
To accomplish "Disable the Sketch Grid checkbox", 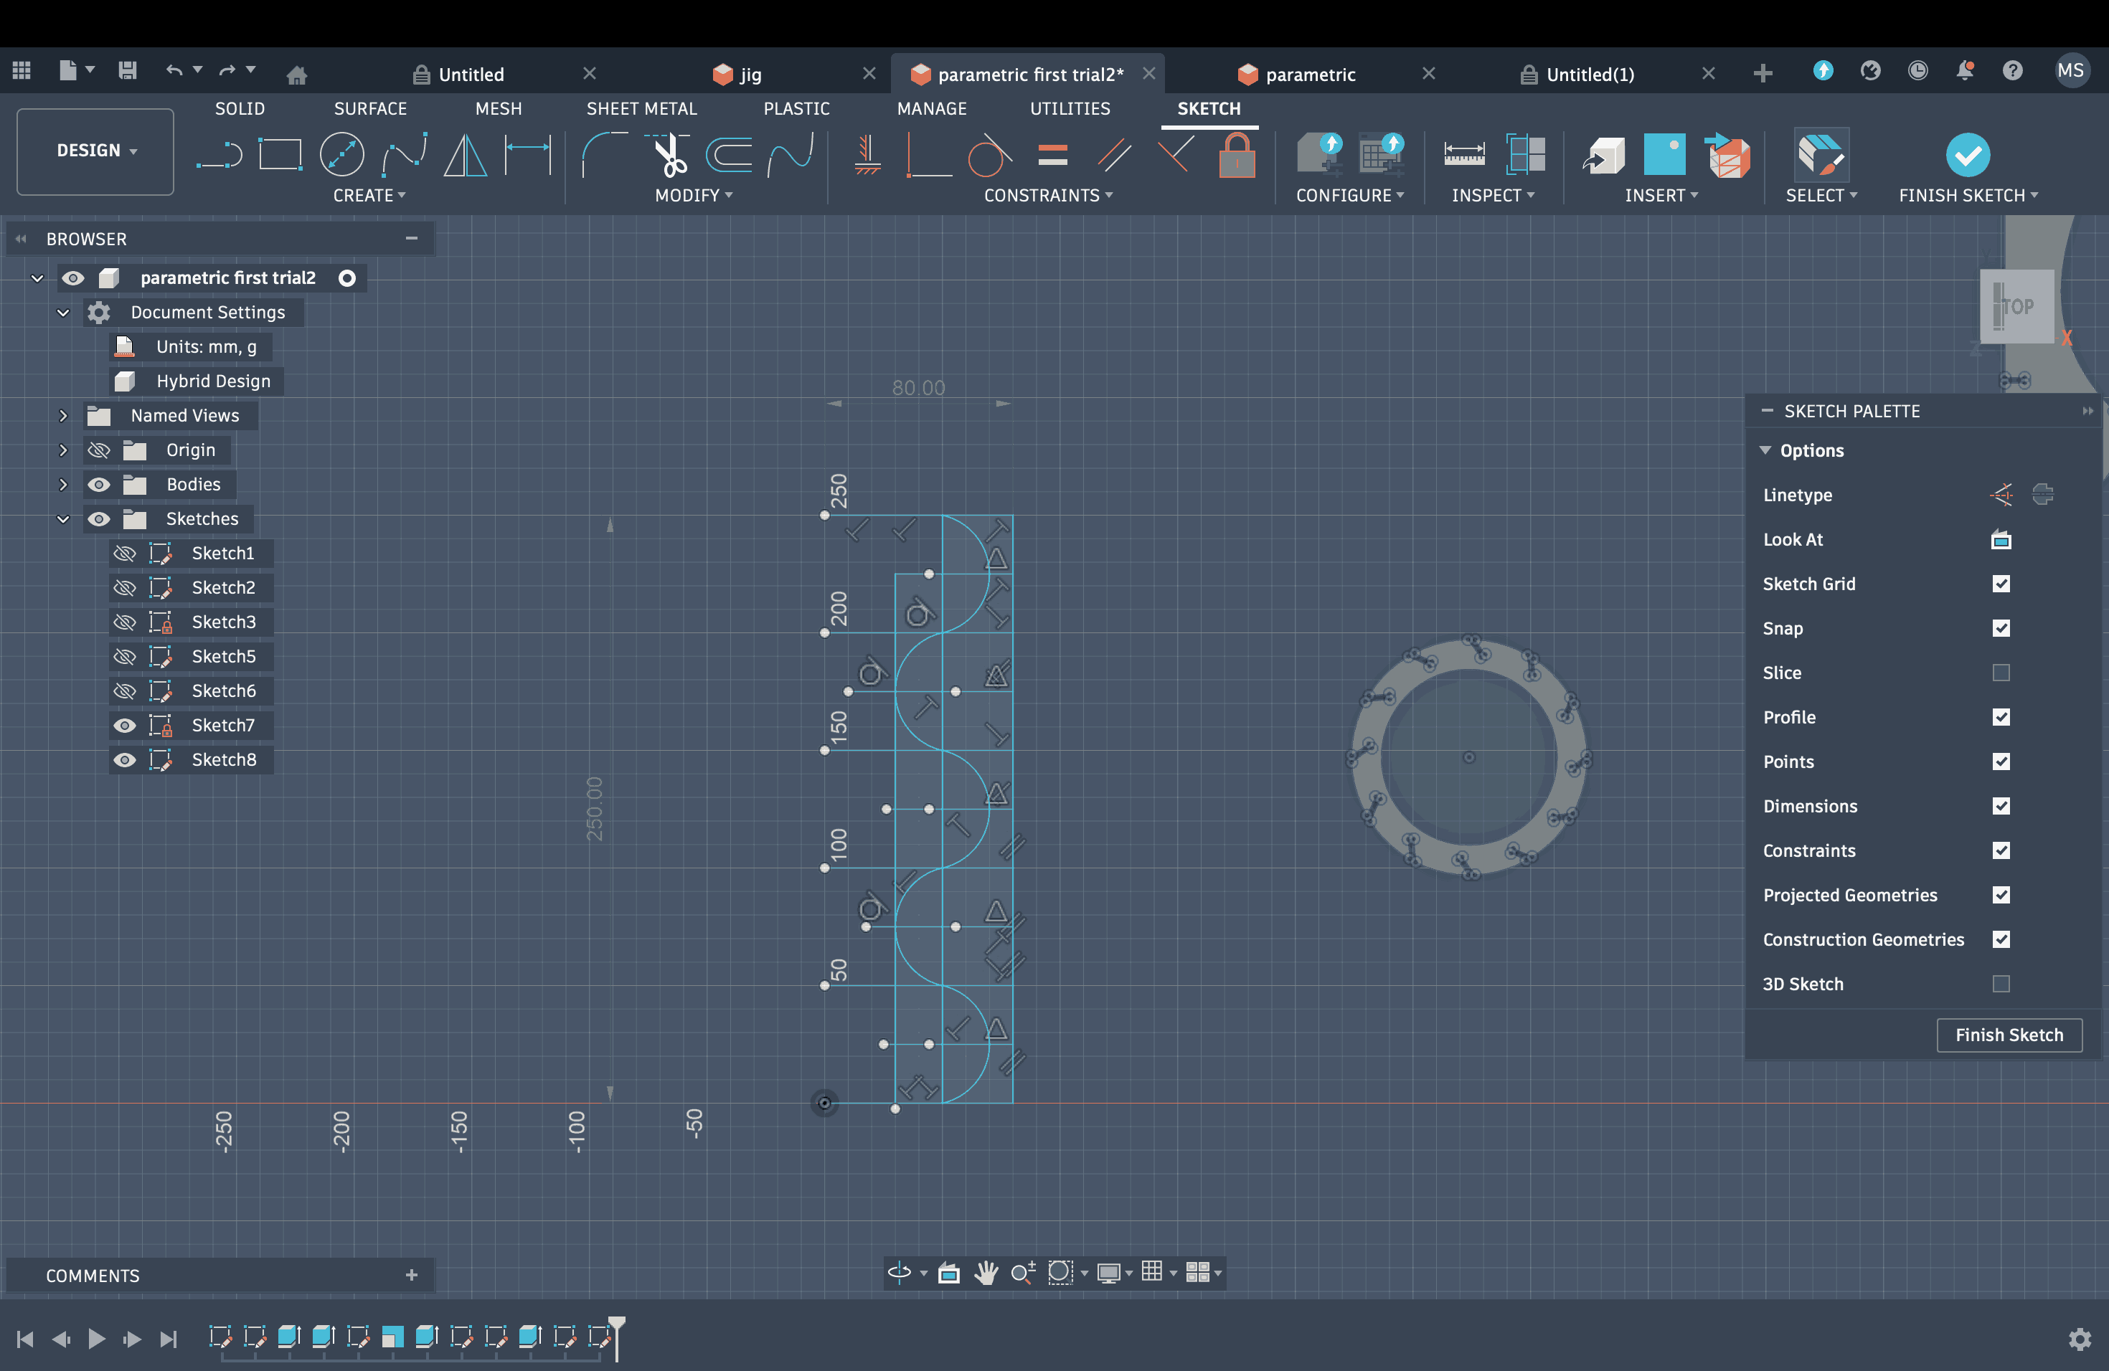I will (x=2001, y=584).
